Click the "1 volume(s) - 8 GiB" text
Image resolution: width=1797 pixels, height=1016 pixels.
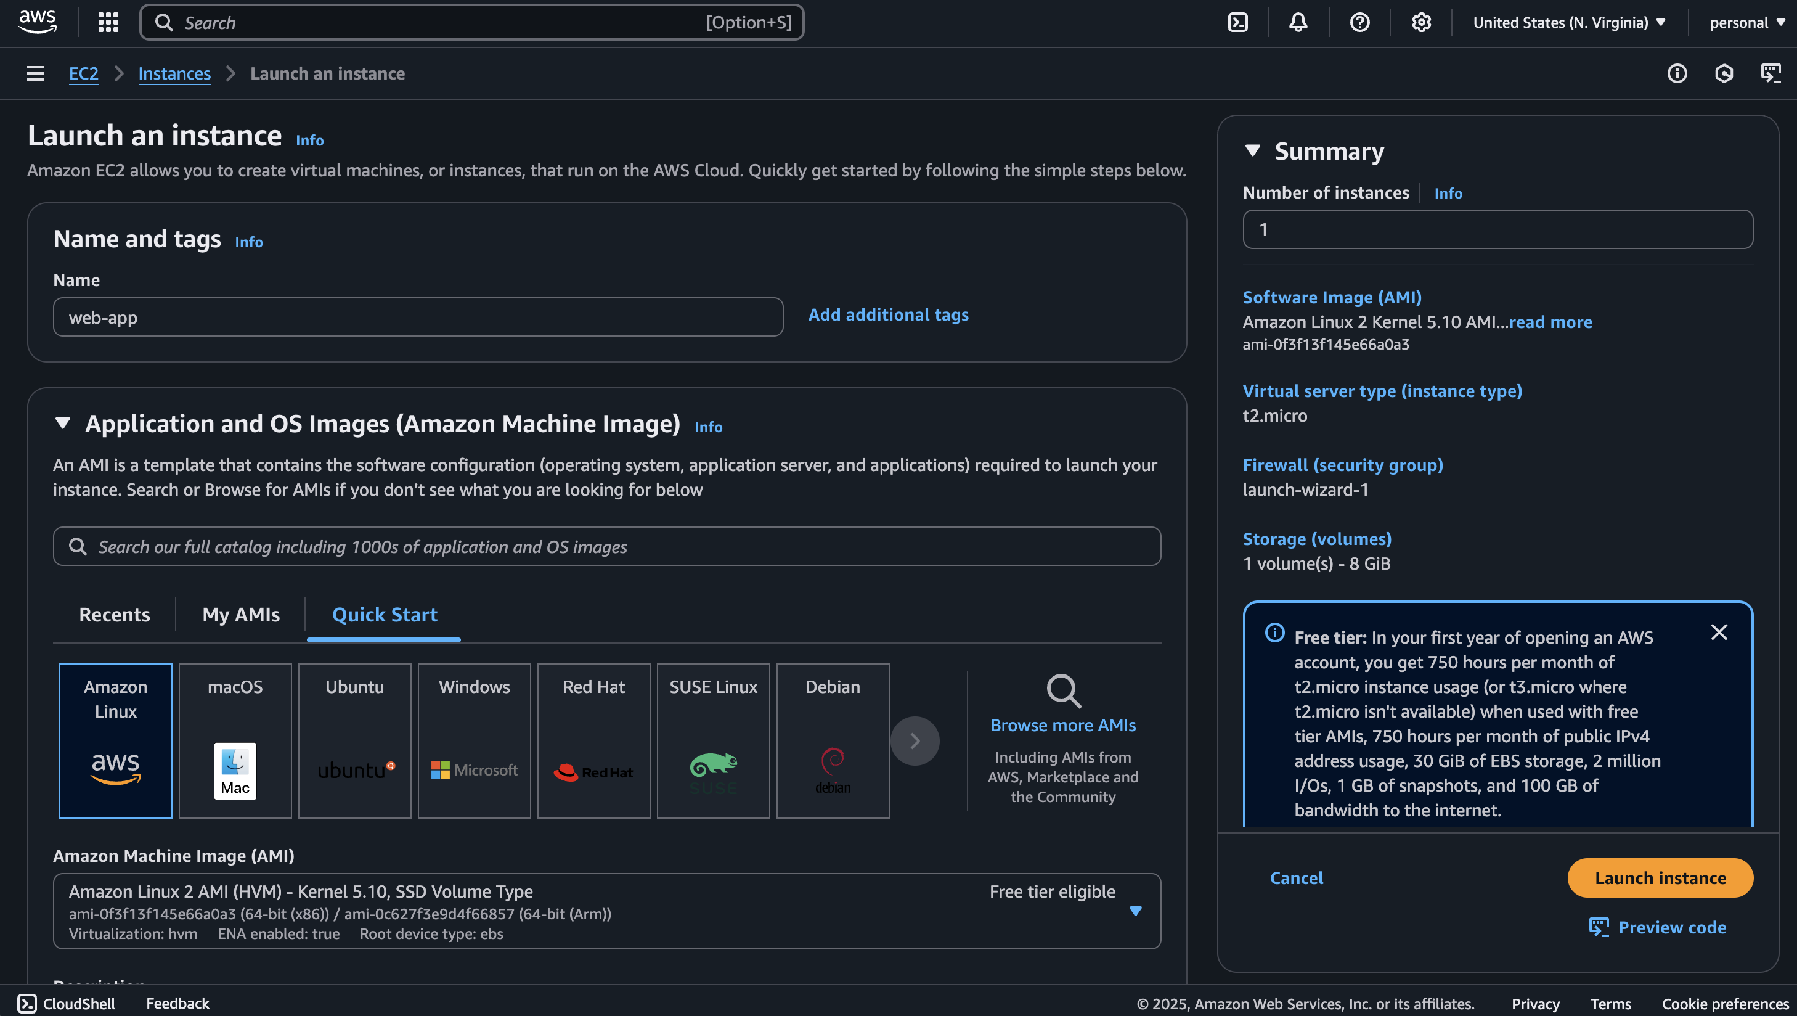click(1316, 563)
